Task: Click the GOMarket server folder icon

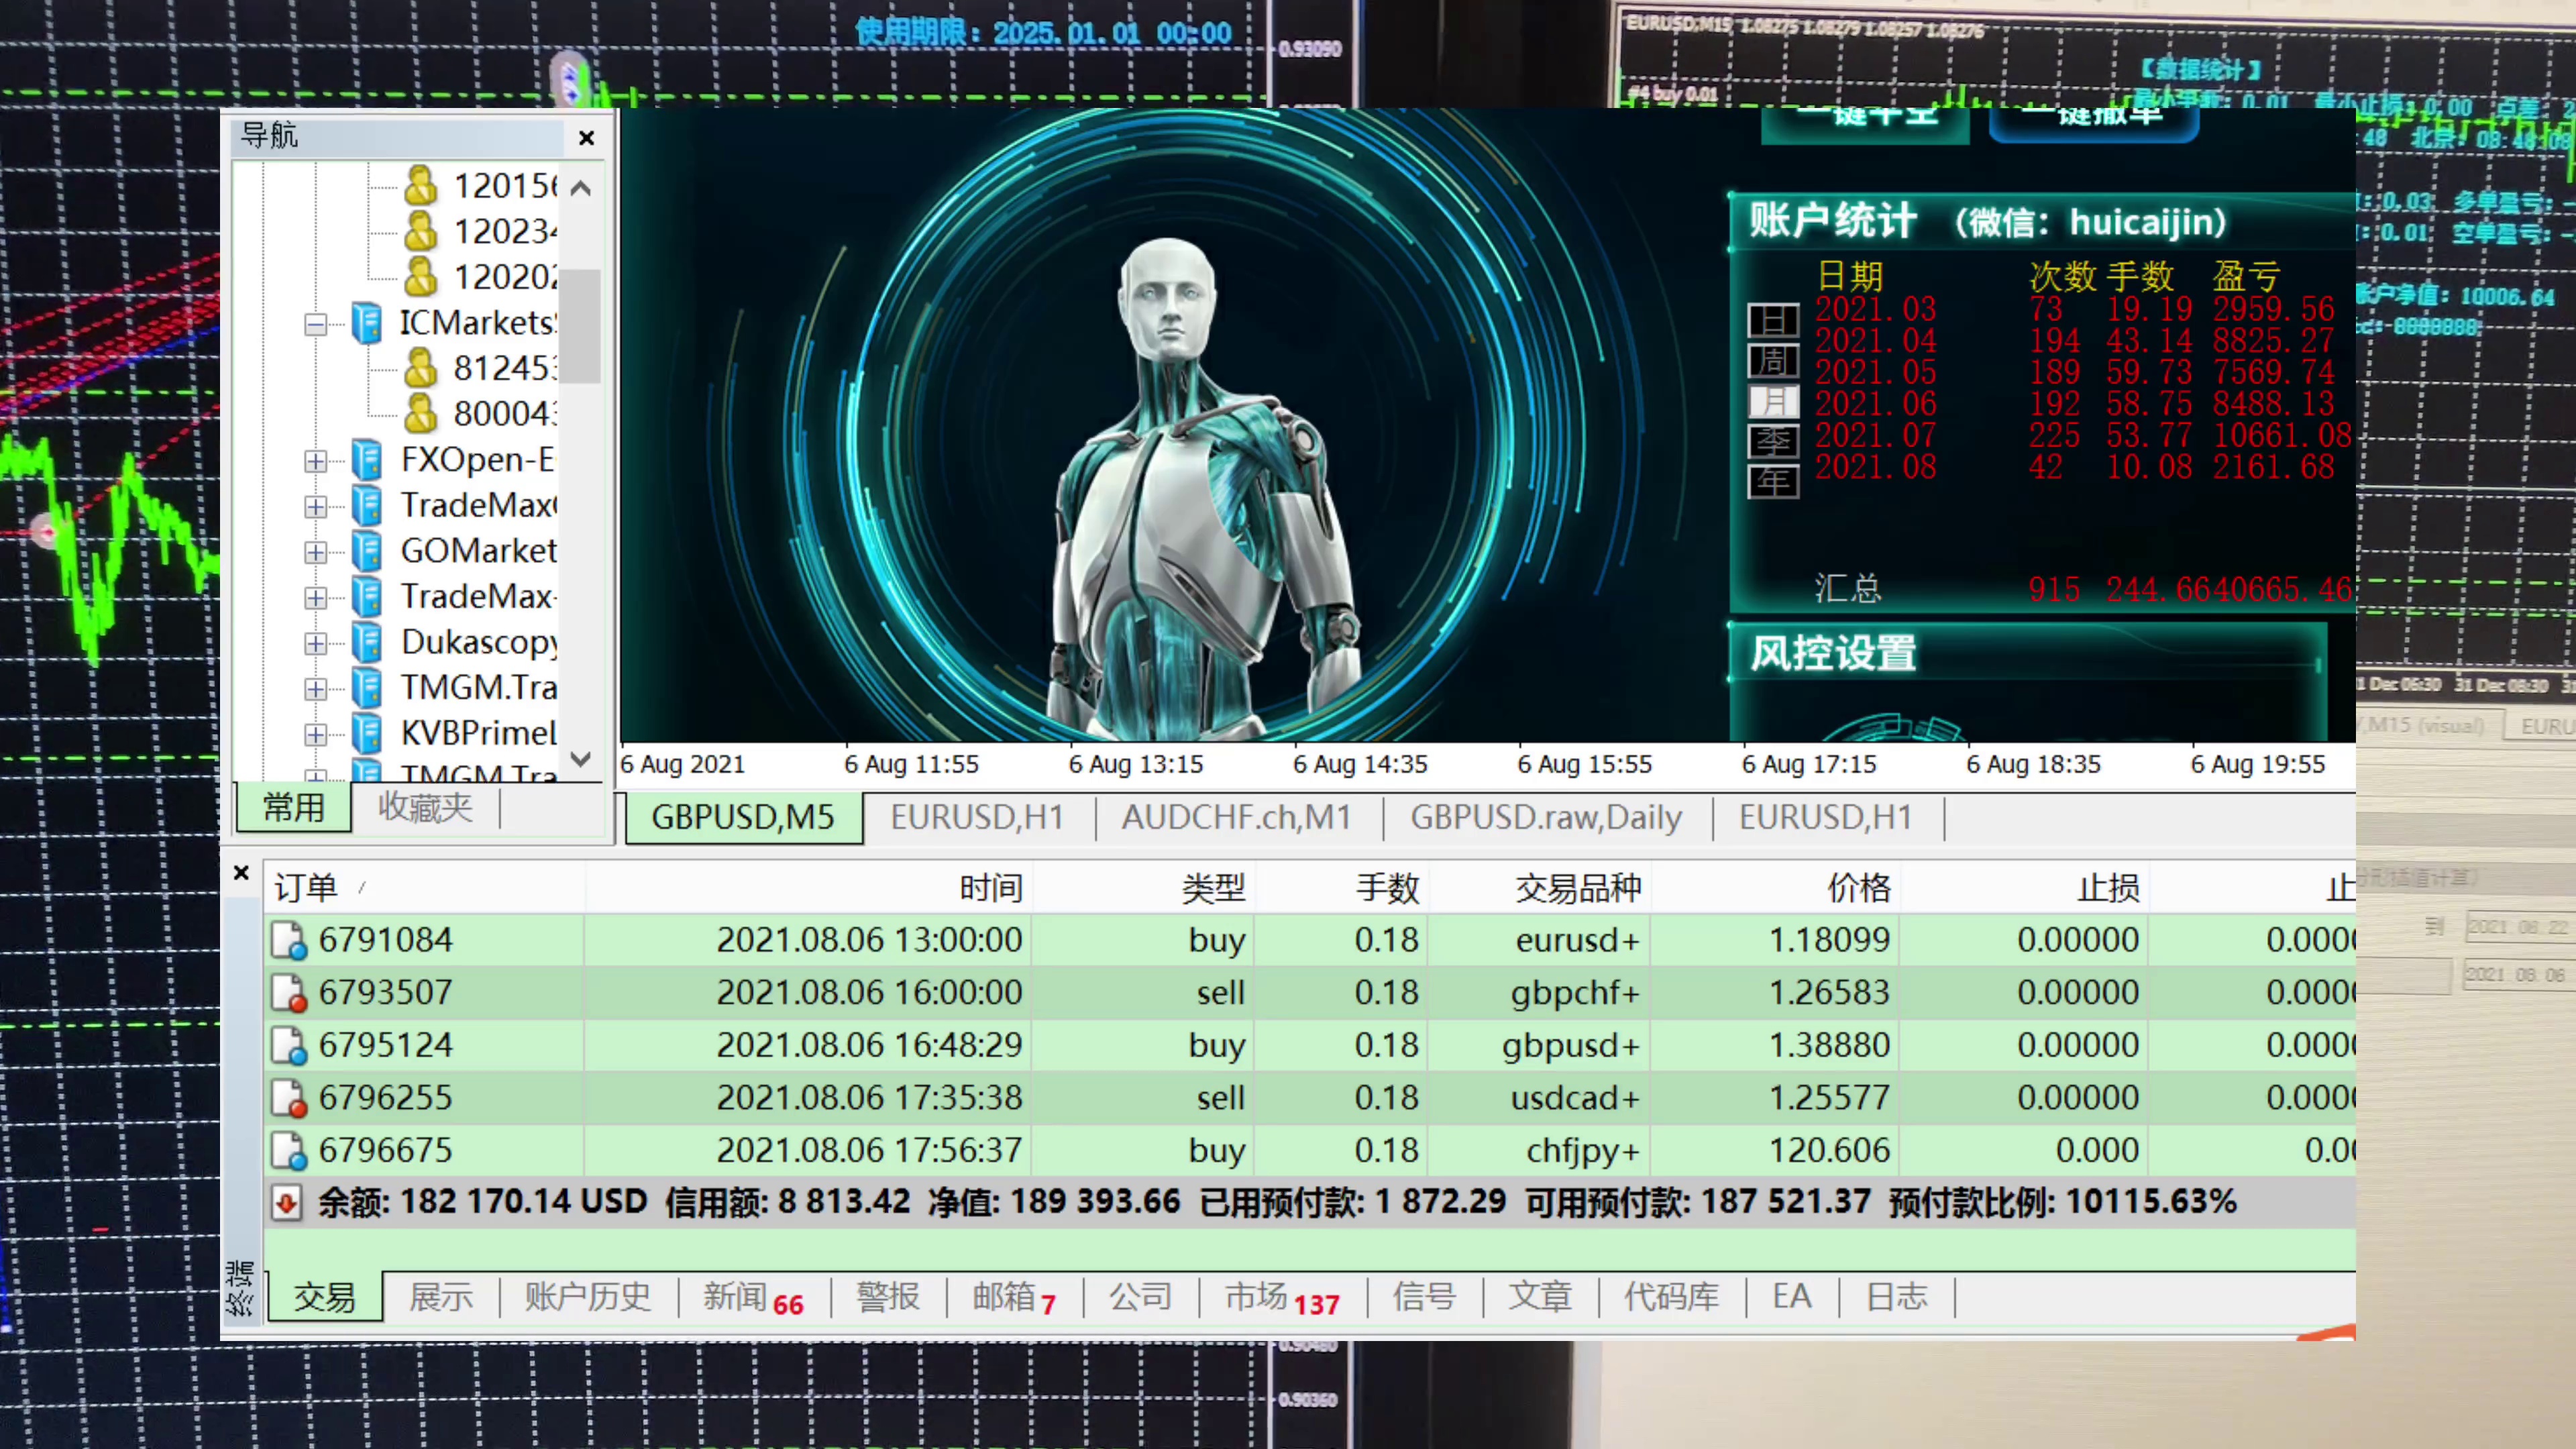Action: click(x=367, y=551)
